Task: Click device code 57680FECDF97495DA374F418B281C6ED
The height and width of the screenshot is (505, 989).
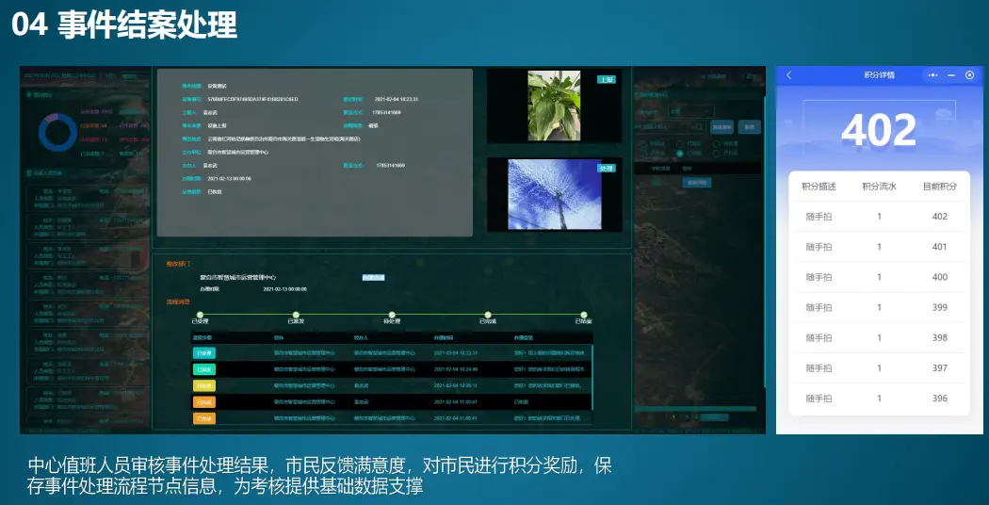Action: tap(253, 100)
